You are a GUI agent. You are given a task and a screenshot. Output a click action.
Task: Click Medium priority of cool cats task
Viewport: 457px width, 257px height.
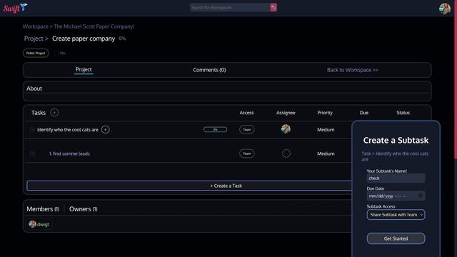[x=326, y=130]
